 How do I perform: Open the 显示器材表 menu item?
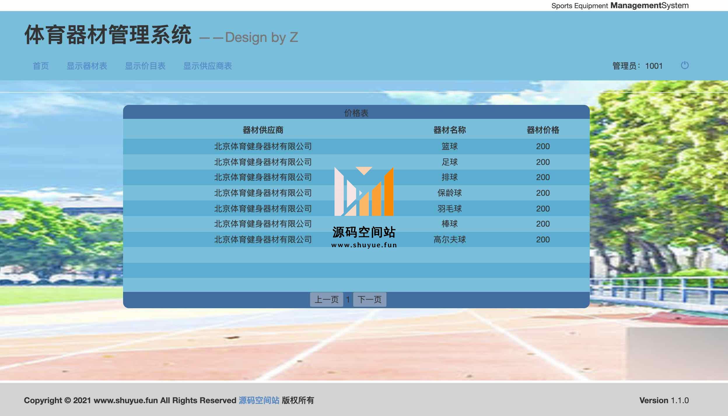click(x=87, y=66)
